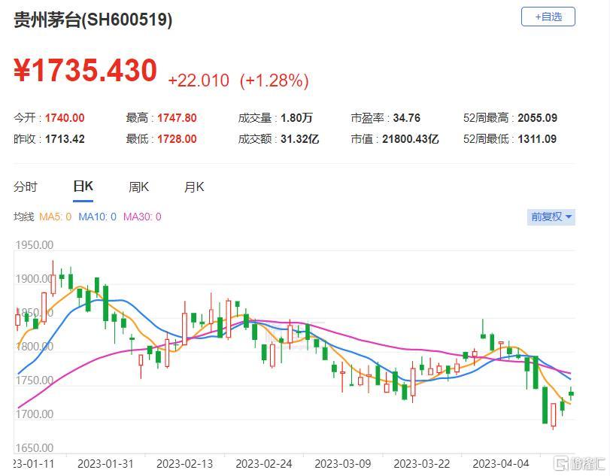Select the 日K chart tab
The width and height of the screenshot is (610, 476).
click(83, 186)
